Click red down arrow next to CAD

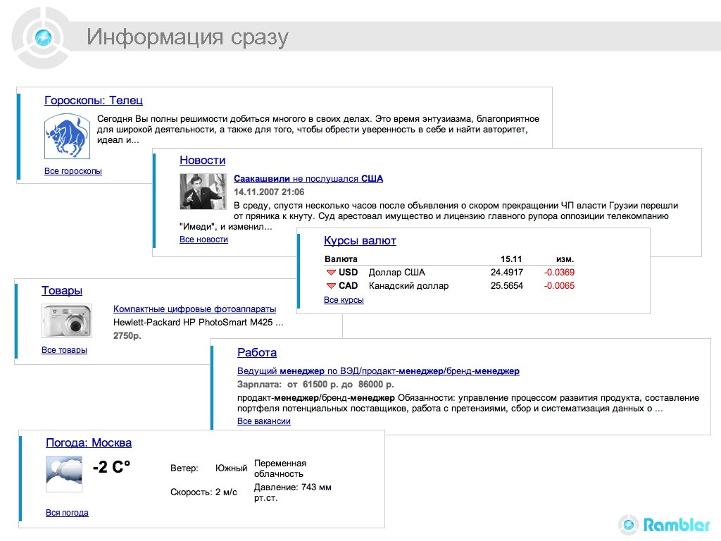pos(331,286)
